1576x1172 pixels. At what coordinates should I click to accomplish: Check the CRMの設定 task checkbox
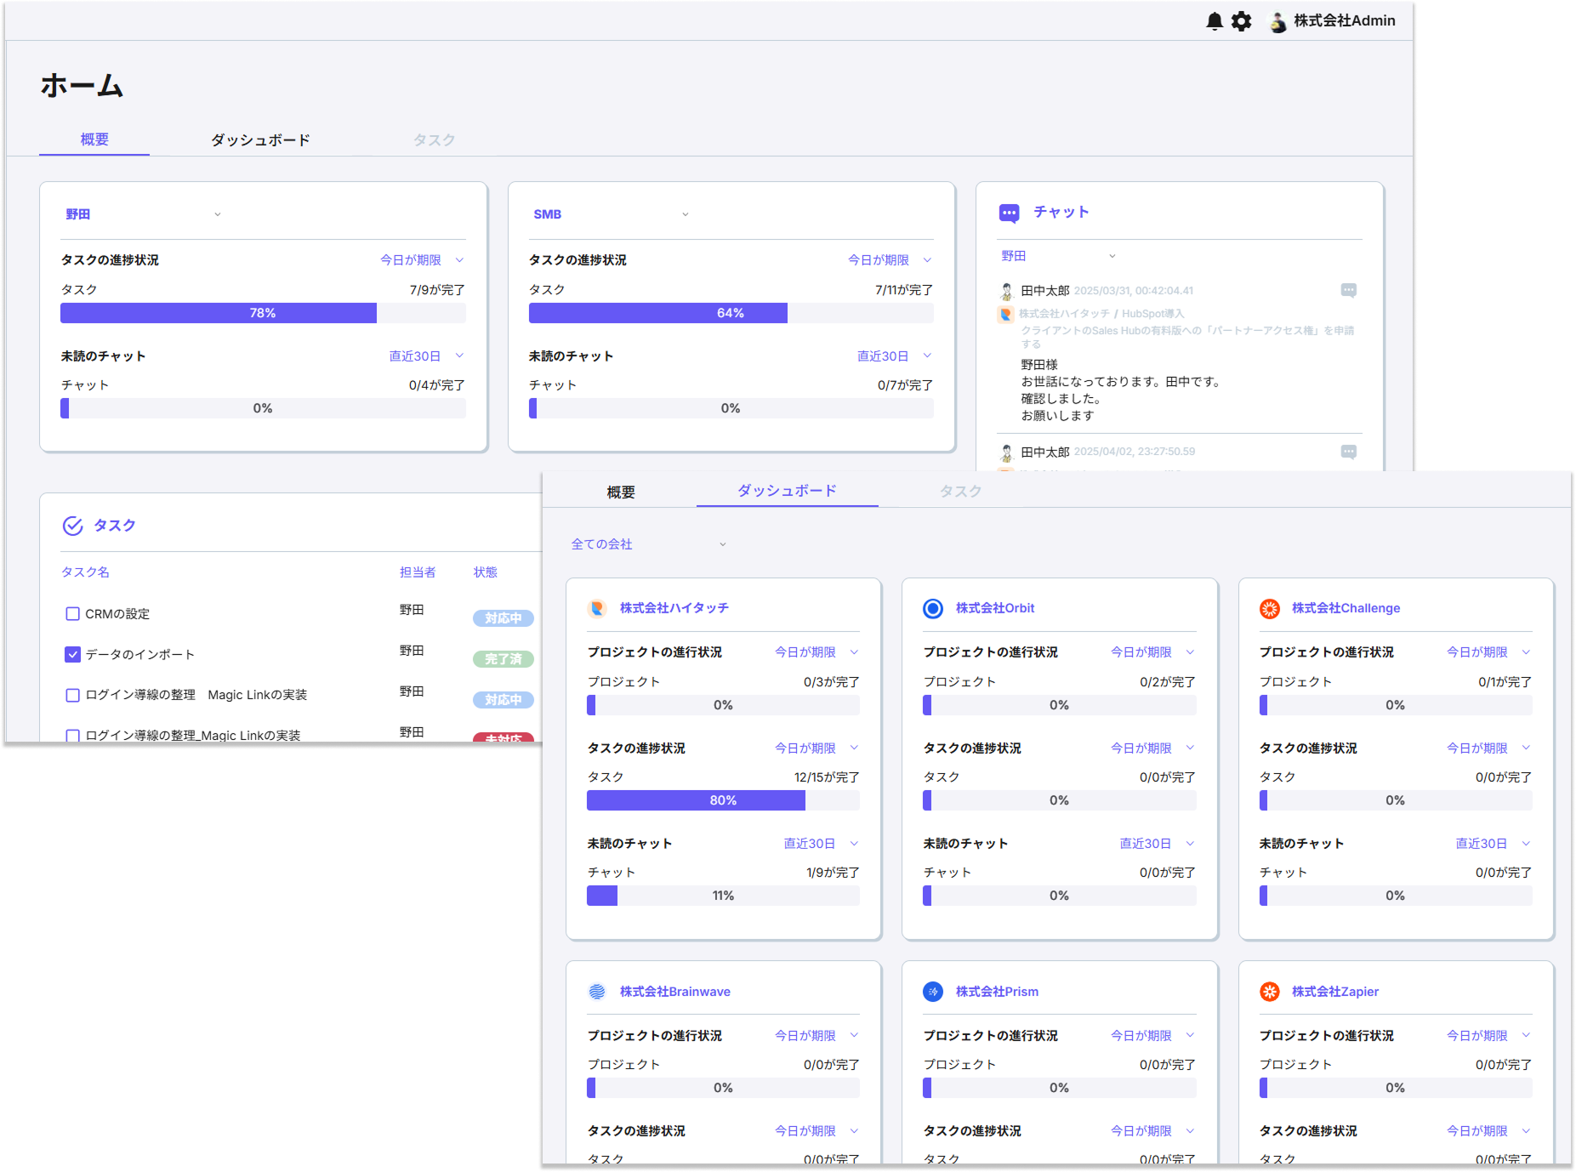pos(72,613)
